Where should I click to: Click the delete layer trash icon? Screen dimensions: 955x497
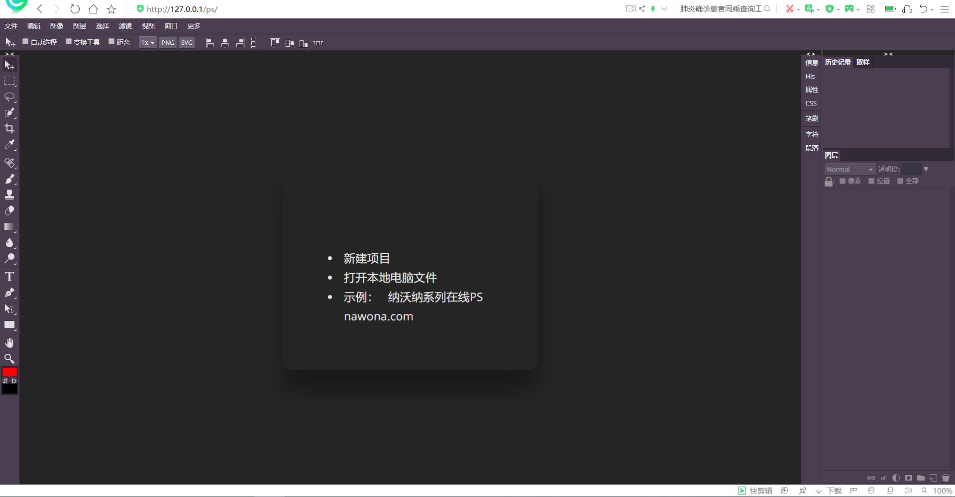(x=946, y=478)
